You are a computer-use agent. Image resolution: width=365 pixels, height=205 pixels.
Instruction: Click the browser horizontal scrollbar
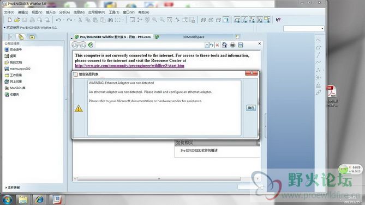(159, 179)
